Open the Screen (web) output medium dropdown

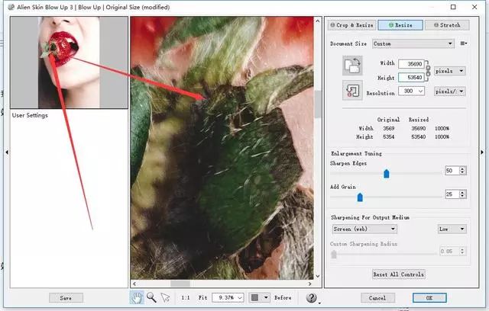pyautogui.click(x=364, y=229)
